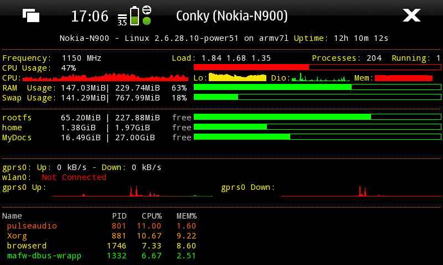The width and height of the screenshot is (443, 265).
Task: Select the 10.67 CPU% of Xorg
Action: pos(149,236)
